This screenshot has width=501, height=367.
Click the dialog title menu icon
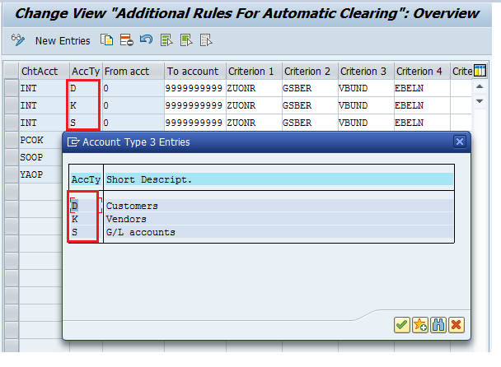coord(73,142)
